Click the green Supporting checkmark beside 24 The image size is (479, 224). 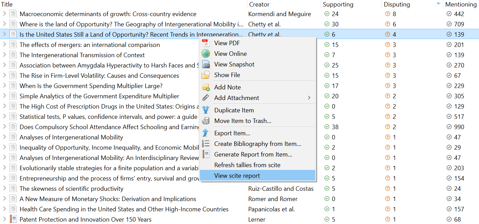pyautogui.click(x=327, y=14)
